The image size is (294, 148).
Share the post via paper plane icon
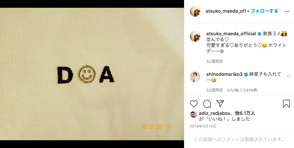[220, 103]
